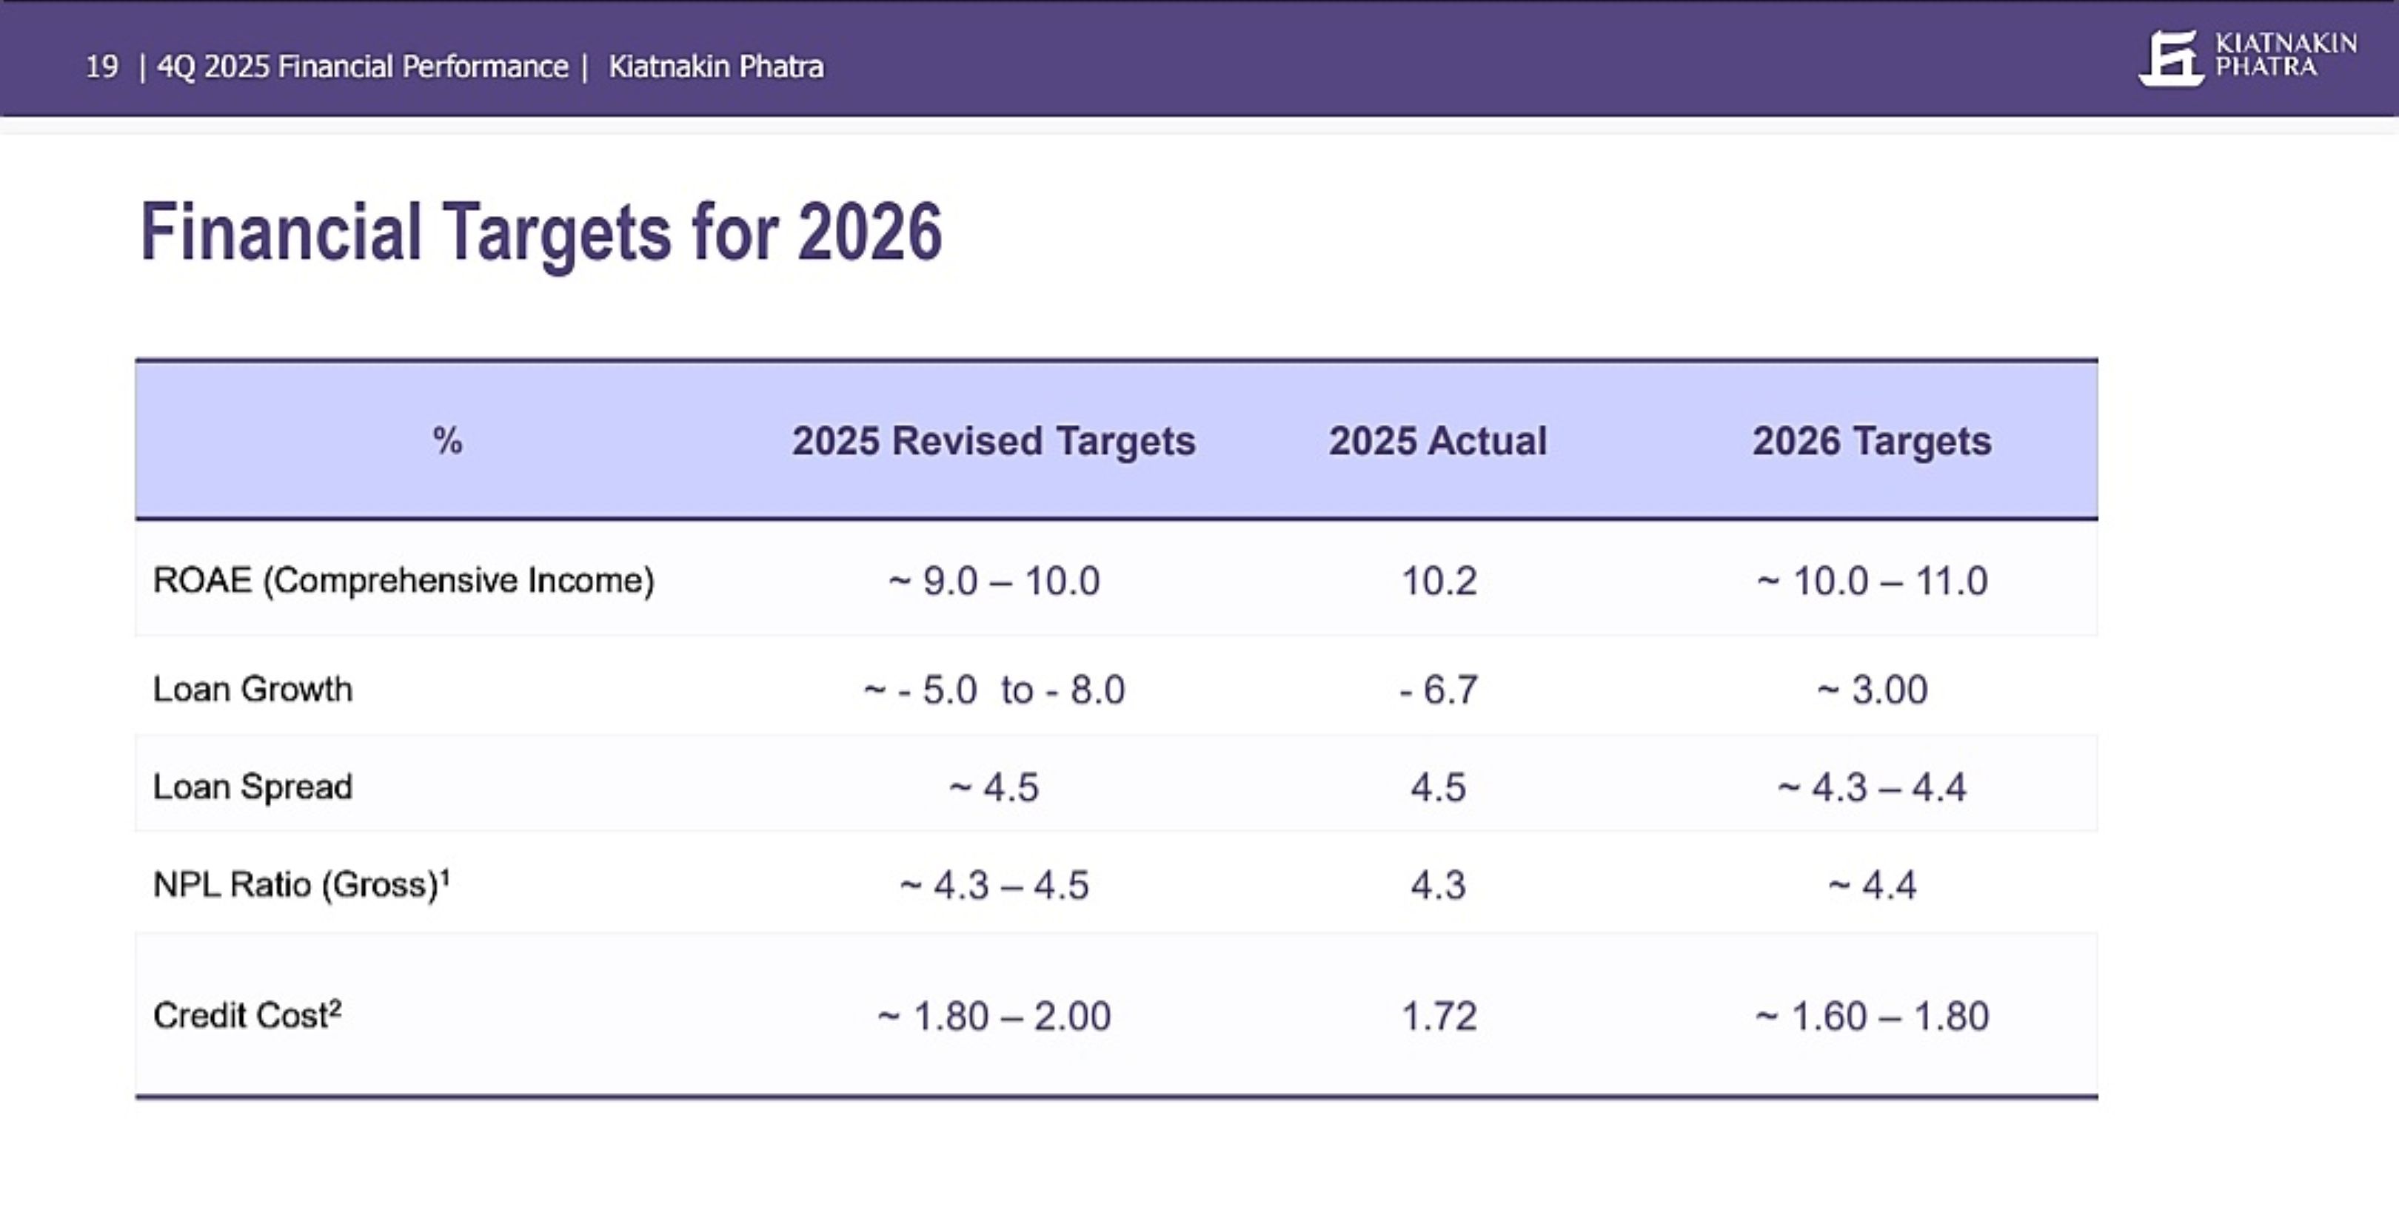Screen dimensions: 2399x1232
Task: Click the Kiatnakin Phatra logo icon
Action: coord(2172,58)
